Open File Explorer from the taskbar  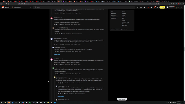point(5,103)
